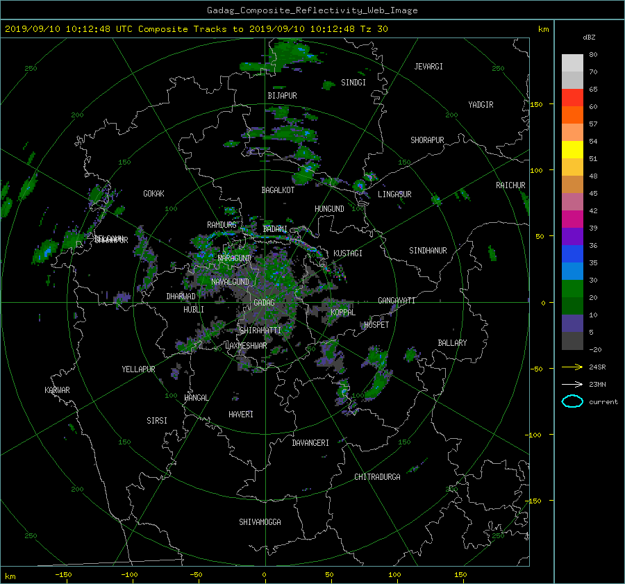Image resolution: width=625 pixels, height=584 pixels.
Task: Select the white 80 dBZ color swatch
Action: [x=572, y=62]
